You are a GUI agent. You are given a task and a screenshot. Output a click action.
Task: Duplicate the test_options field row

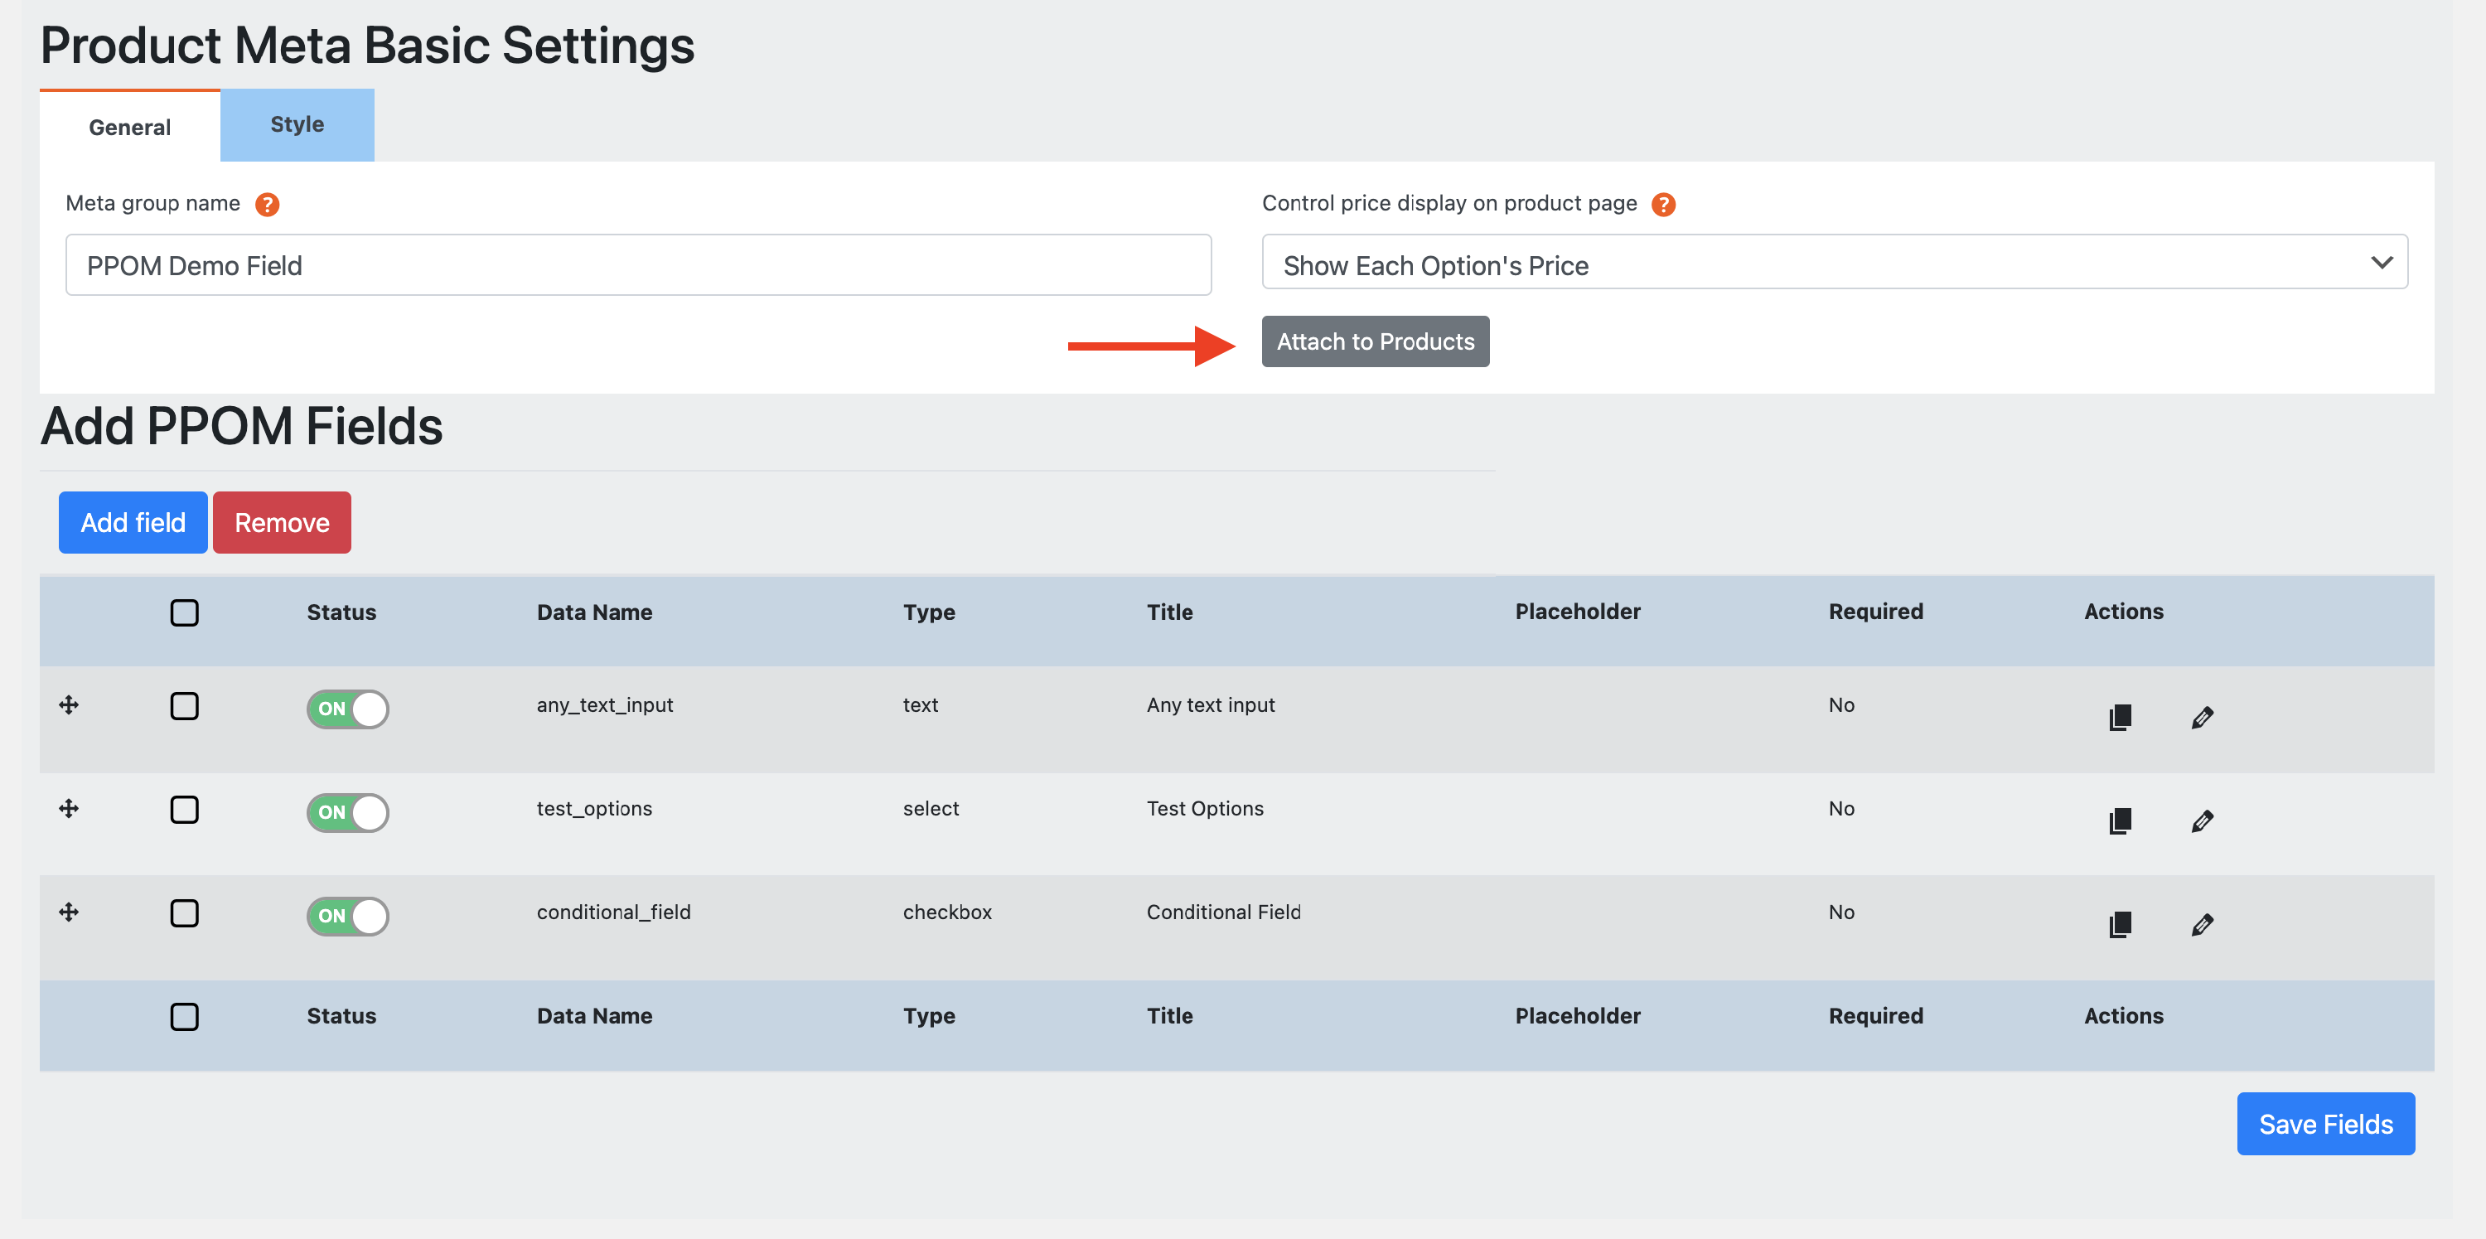2119,821
